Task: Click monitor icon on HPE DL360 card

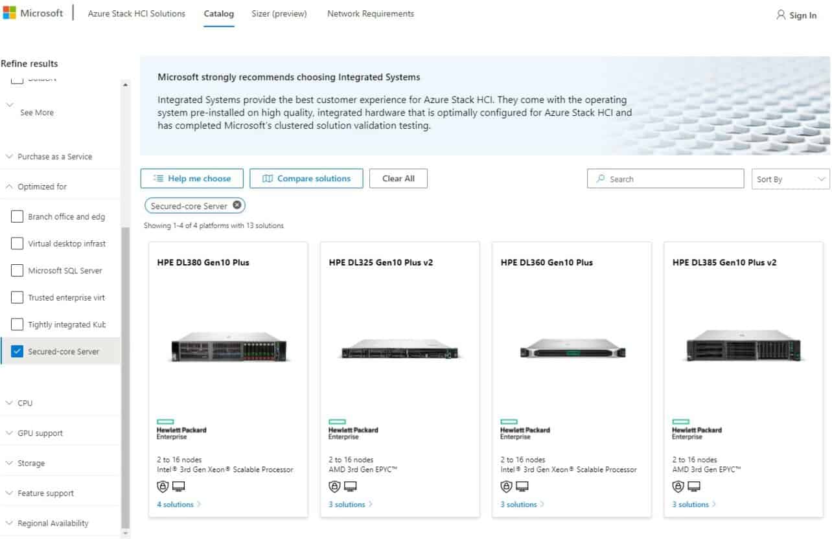Action: tap(522, 486)
